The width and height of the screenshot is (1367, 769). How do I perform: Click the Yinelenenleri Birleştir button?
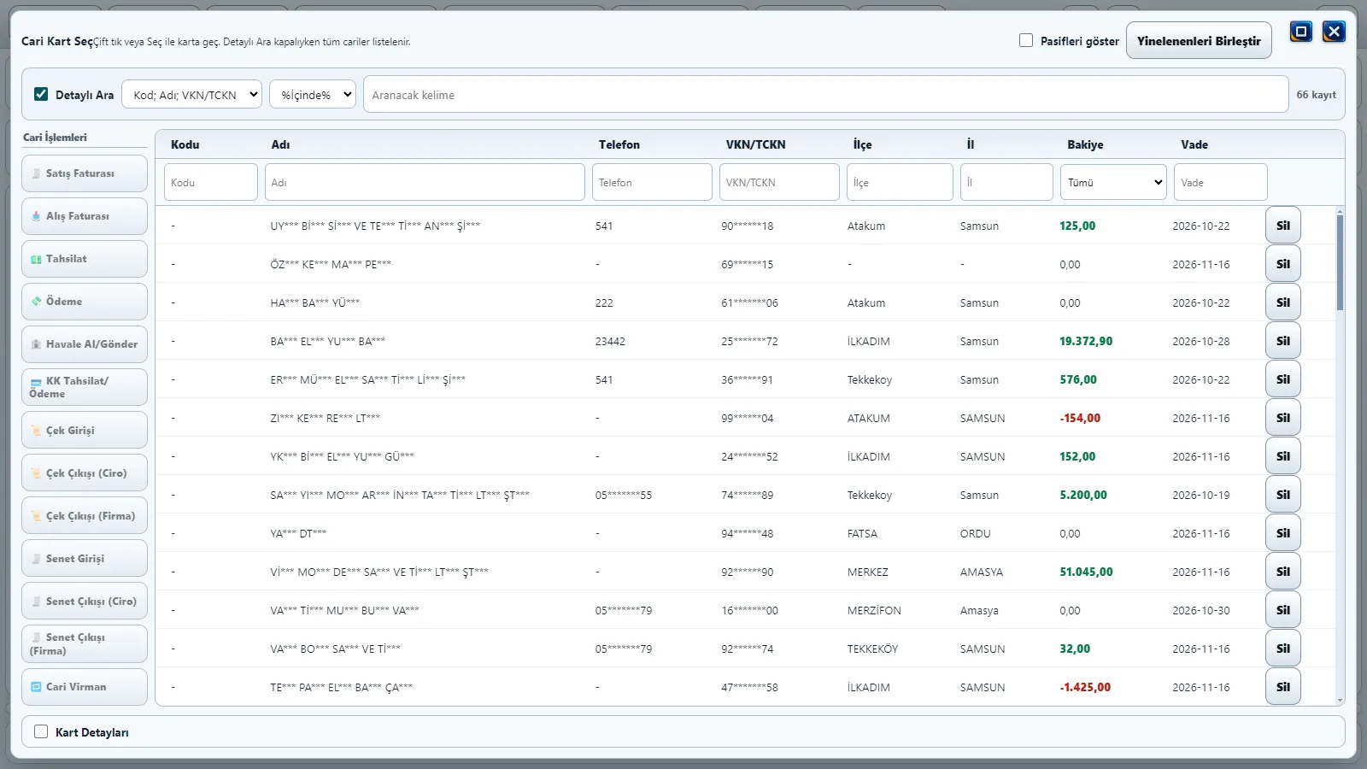click(1199, 40)
